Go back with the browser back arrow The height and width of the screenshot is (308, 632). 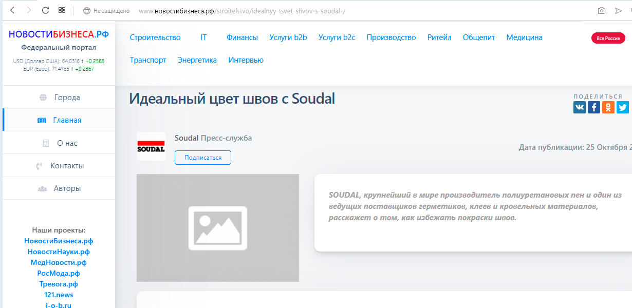(x=12, y=10)
